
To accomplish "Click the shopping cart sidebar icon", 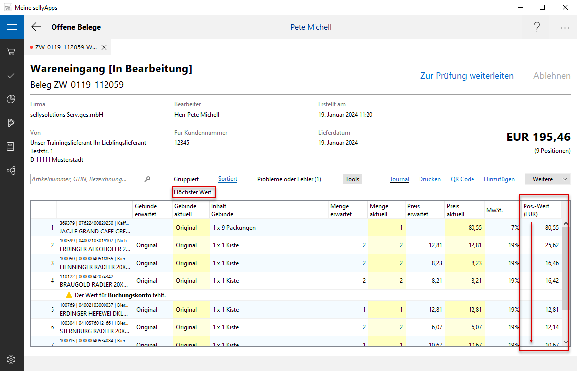I will pos(12,51).
